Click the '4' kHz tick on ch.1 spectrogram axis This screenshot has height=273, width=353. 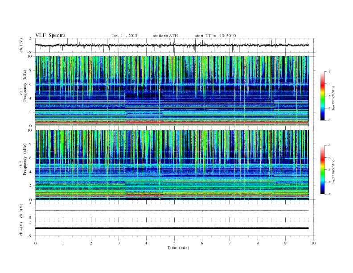(31, 98)
